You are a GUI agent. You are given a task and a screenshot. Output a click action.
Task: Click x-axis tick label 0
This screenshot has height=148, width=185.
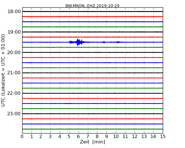click(22, 136)
